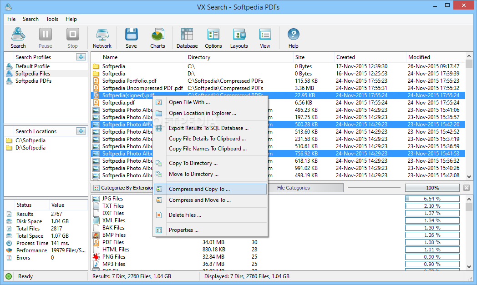Viewport: 477px width, 285px height.
Task: Click the BMP Files category icon
Action: coord(96,235)
